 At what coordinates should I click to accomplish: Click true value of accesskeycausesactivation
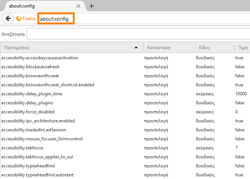[x=239, y=58]
